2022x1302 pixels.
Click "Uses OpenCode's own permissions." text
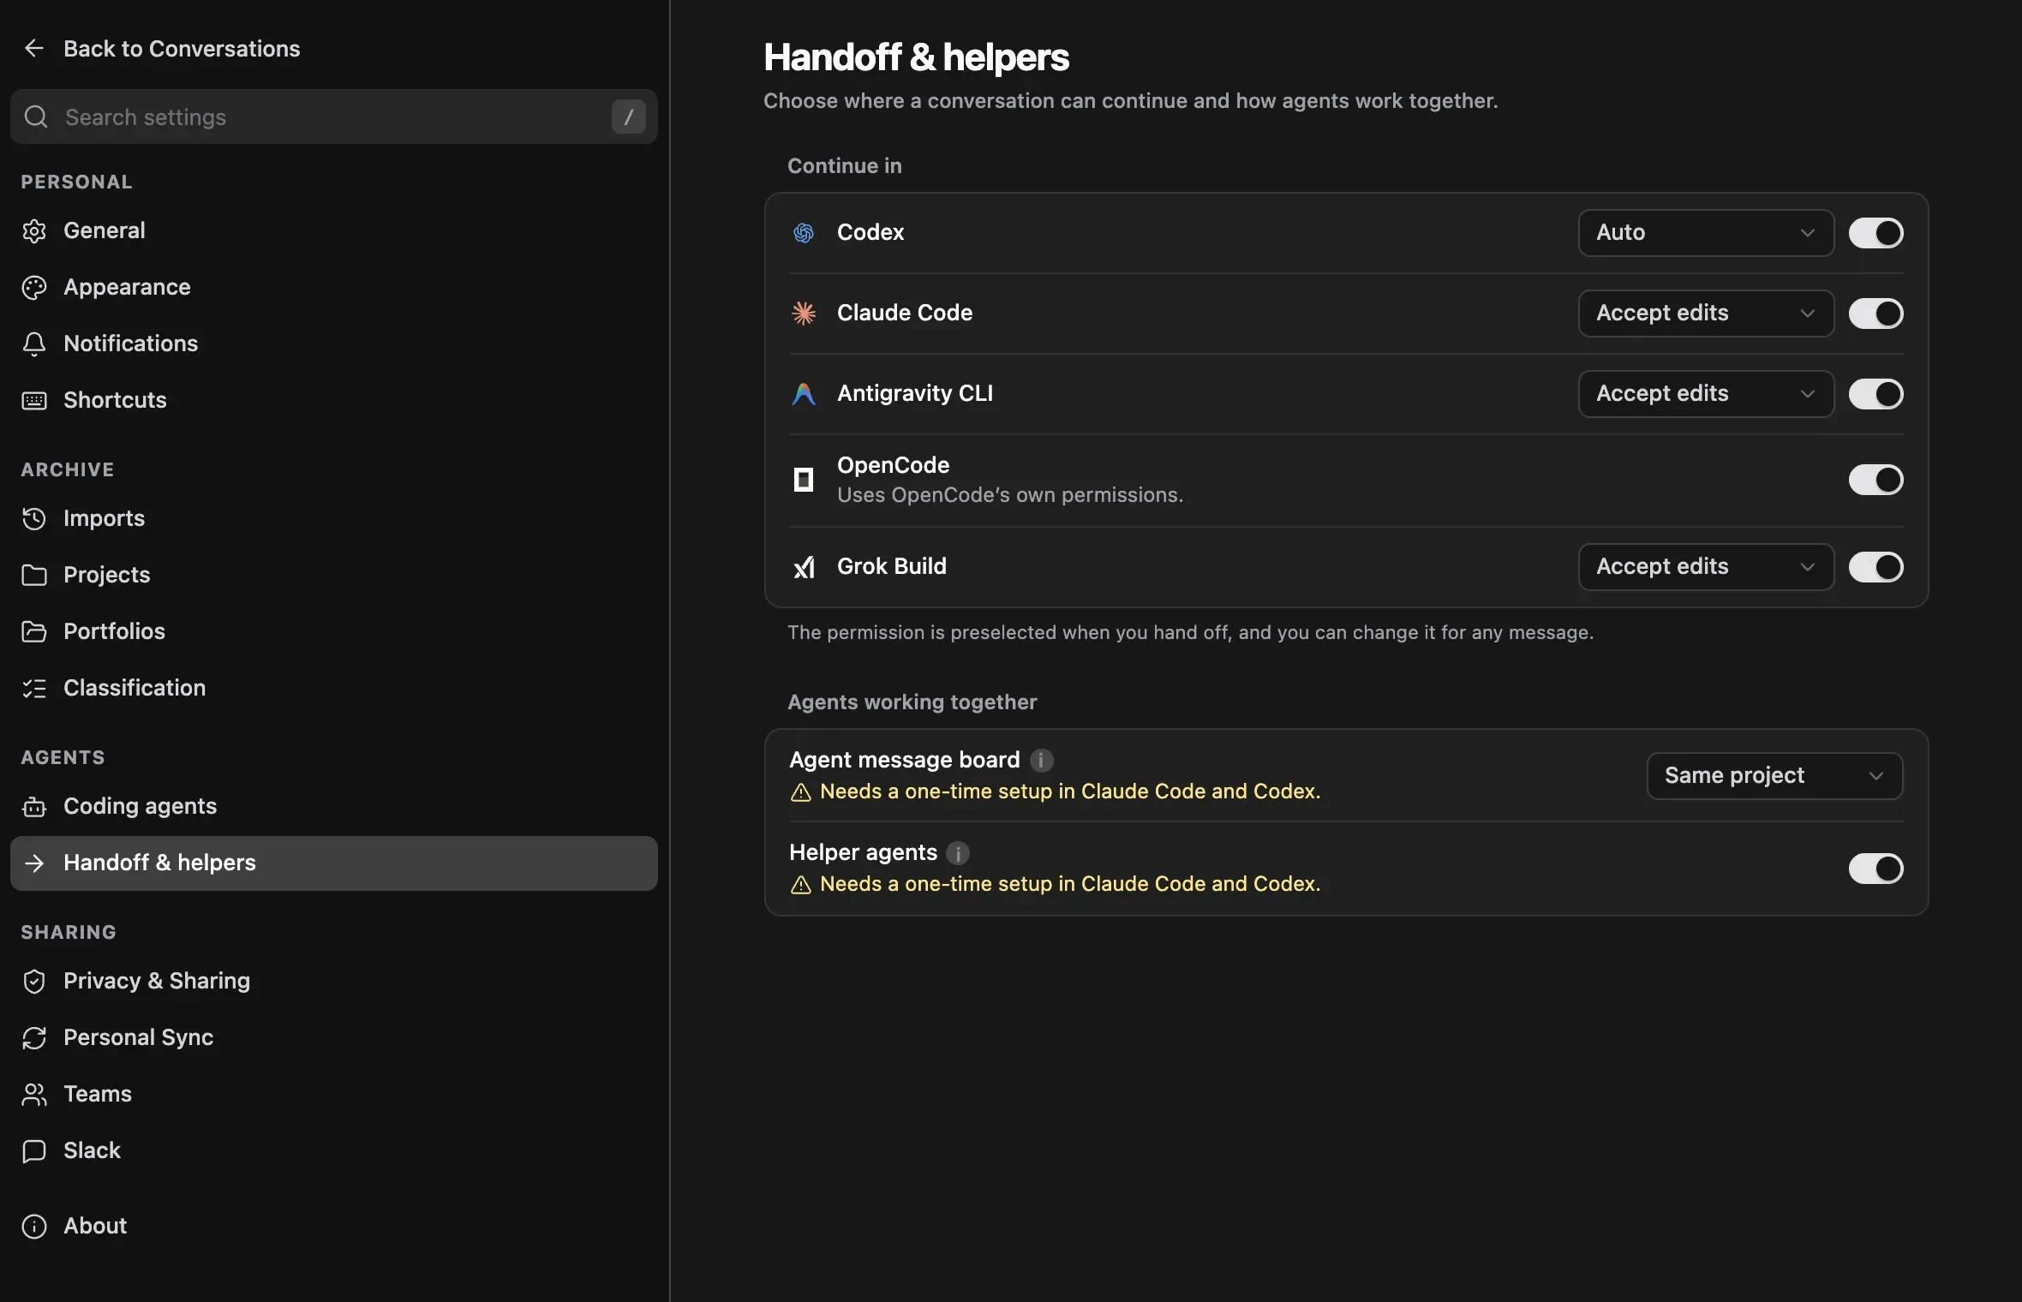(1009, 495)
